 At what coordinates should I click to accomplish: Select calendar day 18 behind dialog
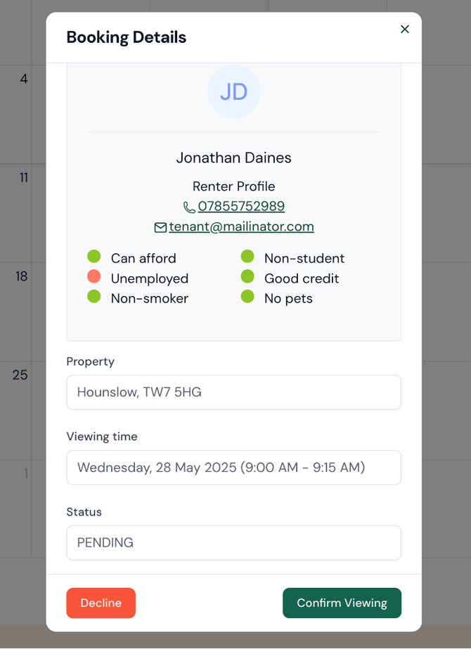(x=22, y=276)
